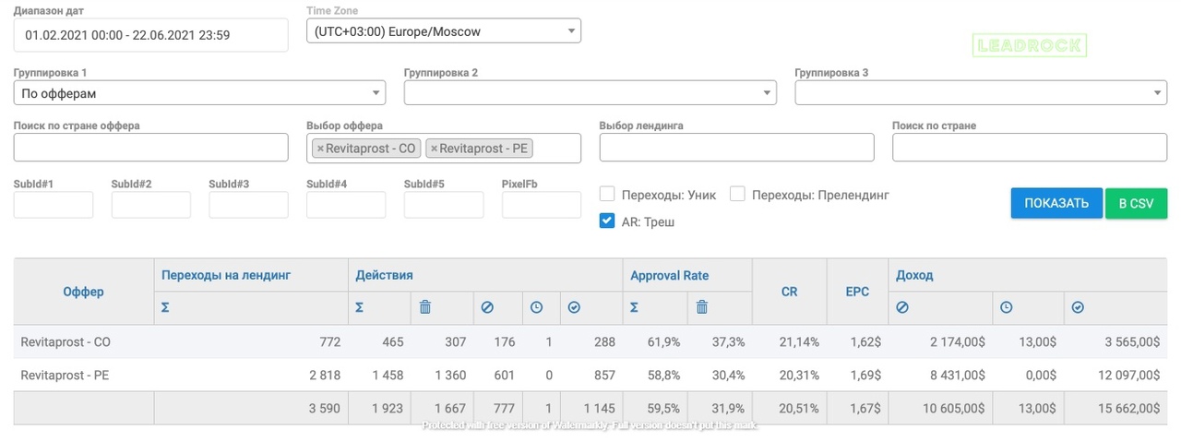1181x442 pixels.
Task: Select the Revitaprost - CO row name
Action: click(66, 341)
